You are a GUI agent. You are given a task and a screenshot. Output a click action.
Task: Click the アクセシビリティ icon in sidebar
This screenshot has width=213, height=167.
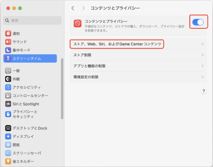pyautogui.click(x=8, y=87)
